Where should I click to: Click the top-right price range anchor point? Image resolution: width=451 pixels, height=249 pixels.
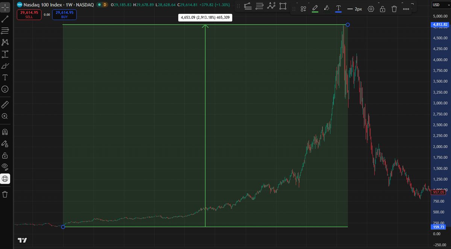(x=348, y=25)
